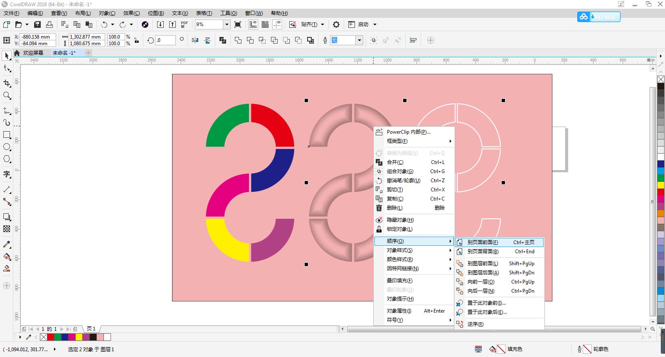This screenshot has width=665, height=357.
Task: Open the zoom level dropdown
Action: tap(227, 24)
